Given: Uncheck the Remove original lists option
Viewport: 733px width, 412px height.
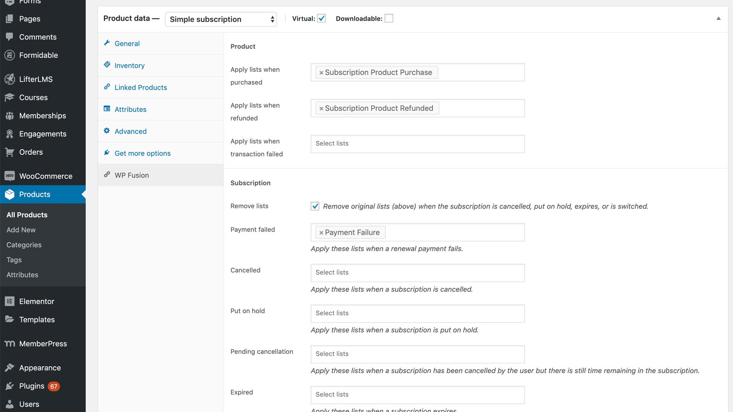Looking at the screenshot, I should pos(315,206).
